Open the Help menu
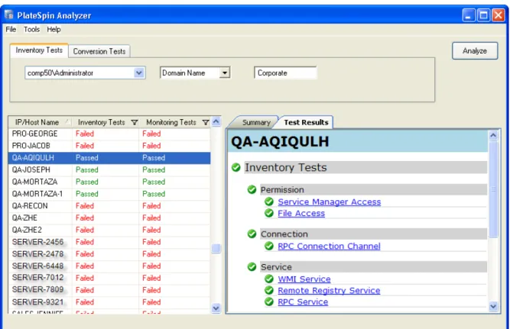The width and height of the screenshot is (510, 329). tap(54, 30)
